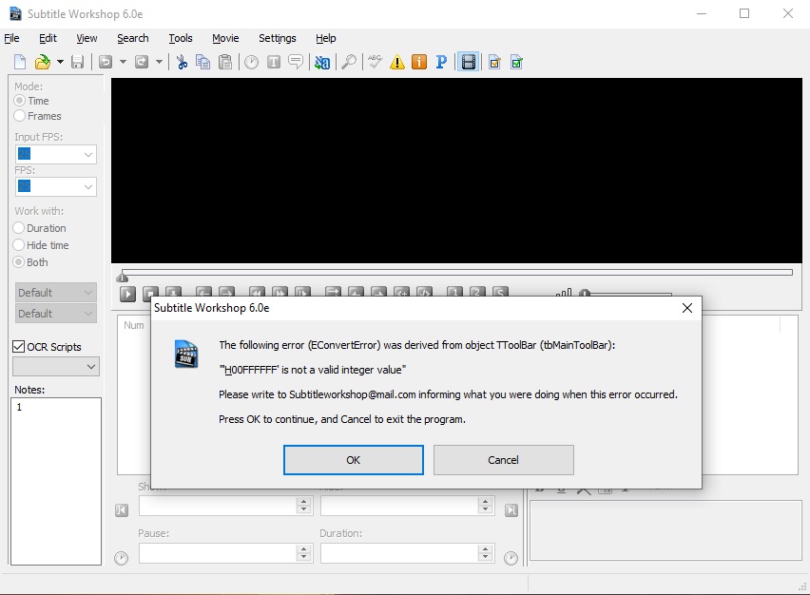Click the volume slider handle
The image size is (810, 595).
coord(585,294)
